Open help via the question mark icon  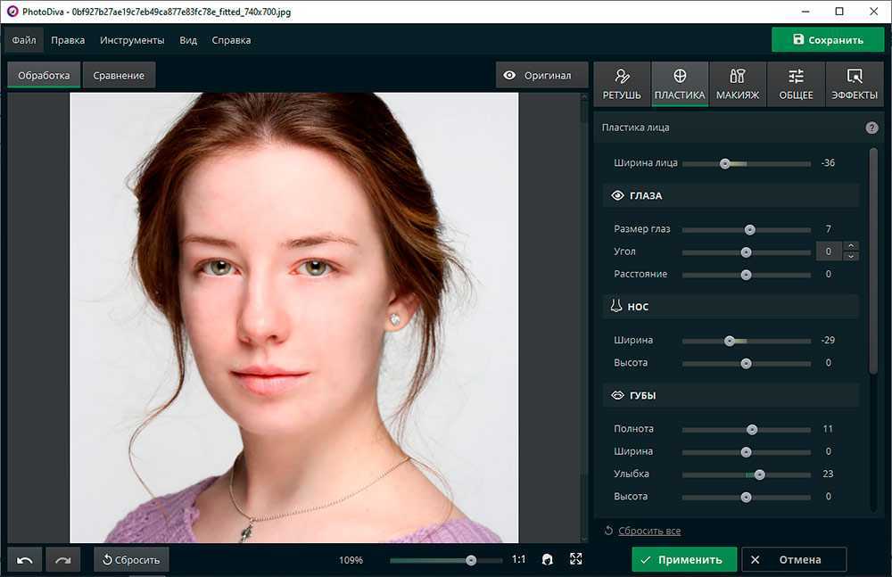pyautogui.click(x=871, y=128)
